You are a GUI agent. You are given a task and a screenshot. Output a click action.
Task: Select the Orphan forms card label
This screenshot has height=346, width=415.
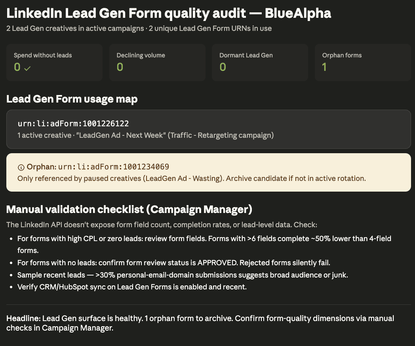pos(342,55)
